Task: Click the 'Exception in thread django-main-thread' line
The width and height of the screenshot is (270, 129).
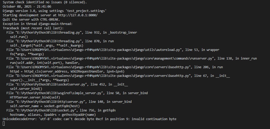Action: pyautogui.click(x=38, y=24)
